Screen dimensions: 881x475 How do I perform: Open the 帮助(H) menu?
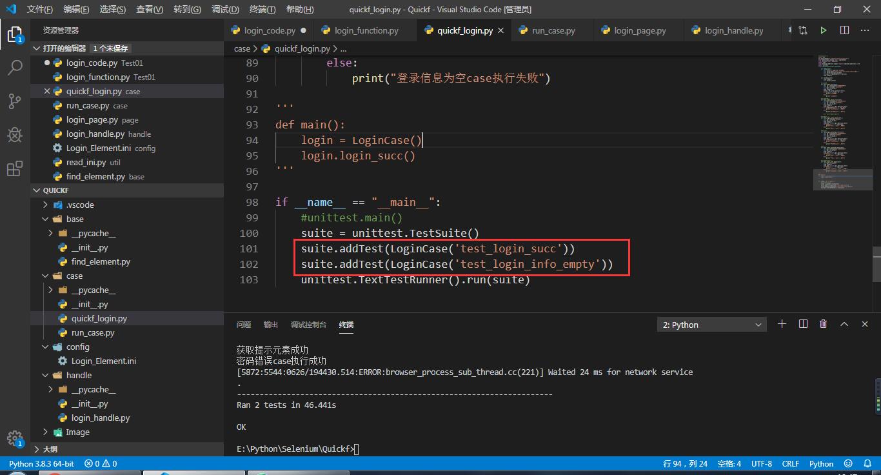coord(299,9)
